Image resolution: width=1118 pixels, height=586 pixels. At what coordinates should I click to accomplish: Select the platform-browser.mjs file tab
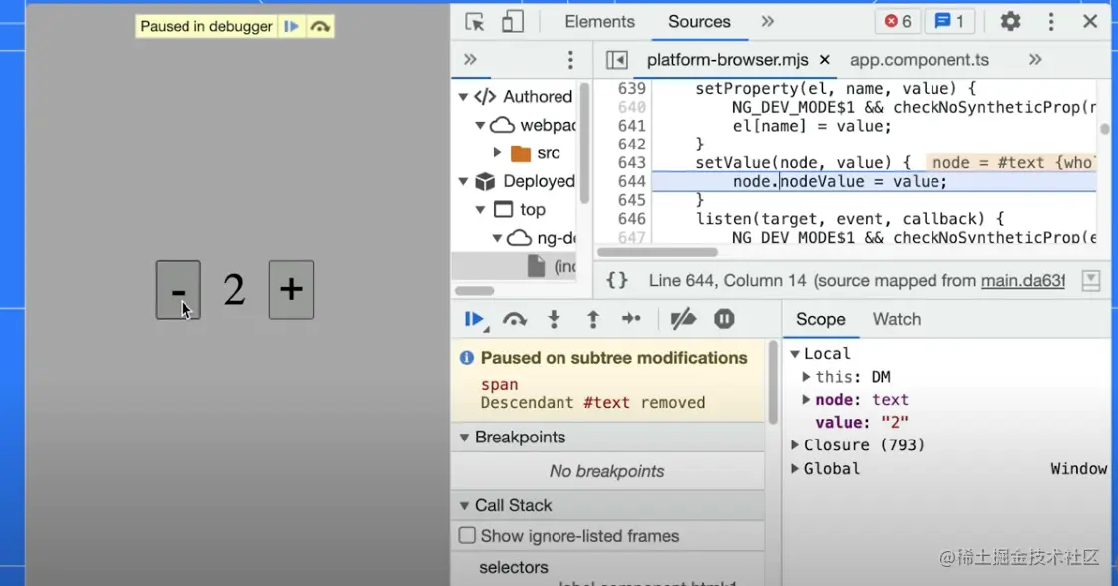(x=727, y=60)
